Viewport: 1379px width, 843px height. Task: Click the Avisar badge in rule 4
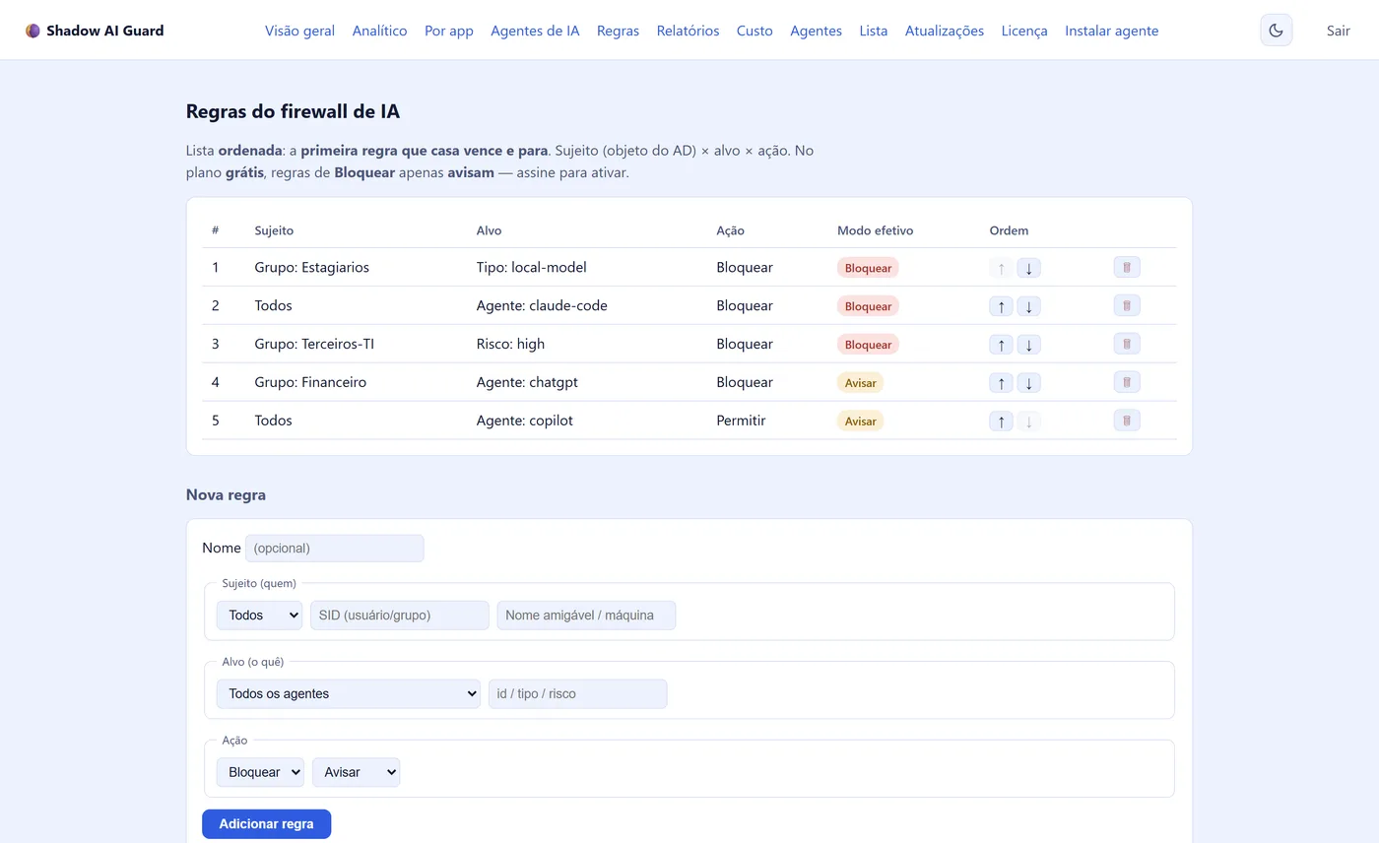tap(861, 383)
